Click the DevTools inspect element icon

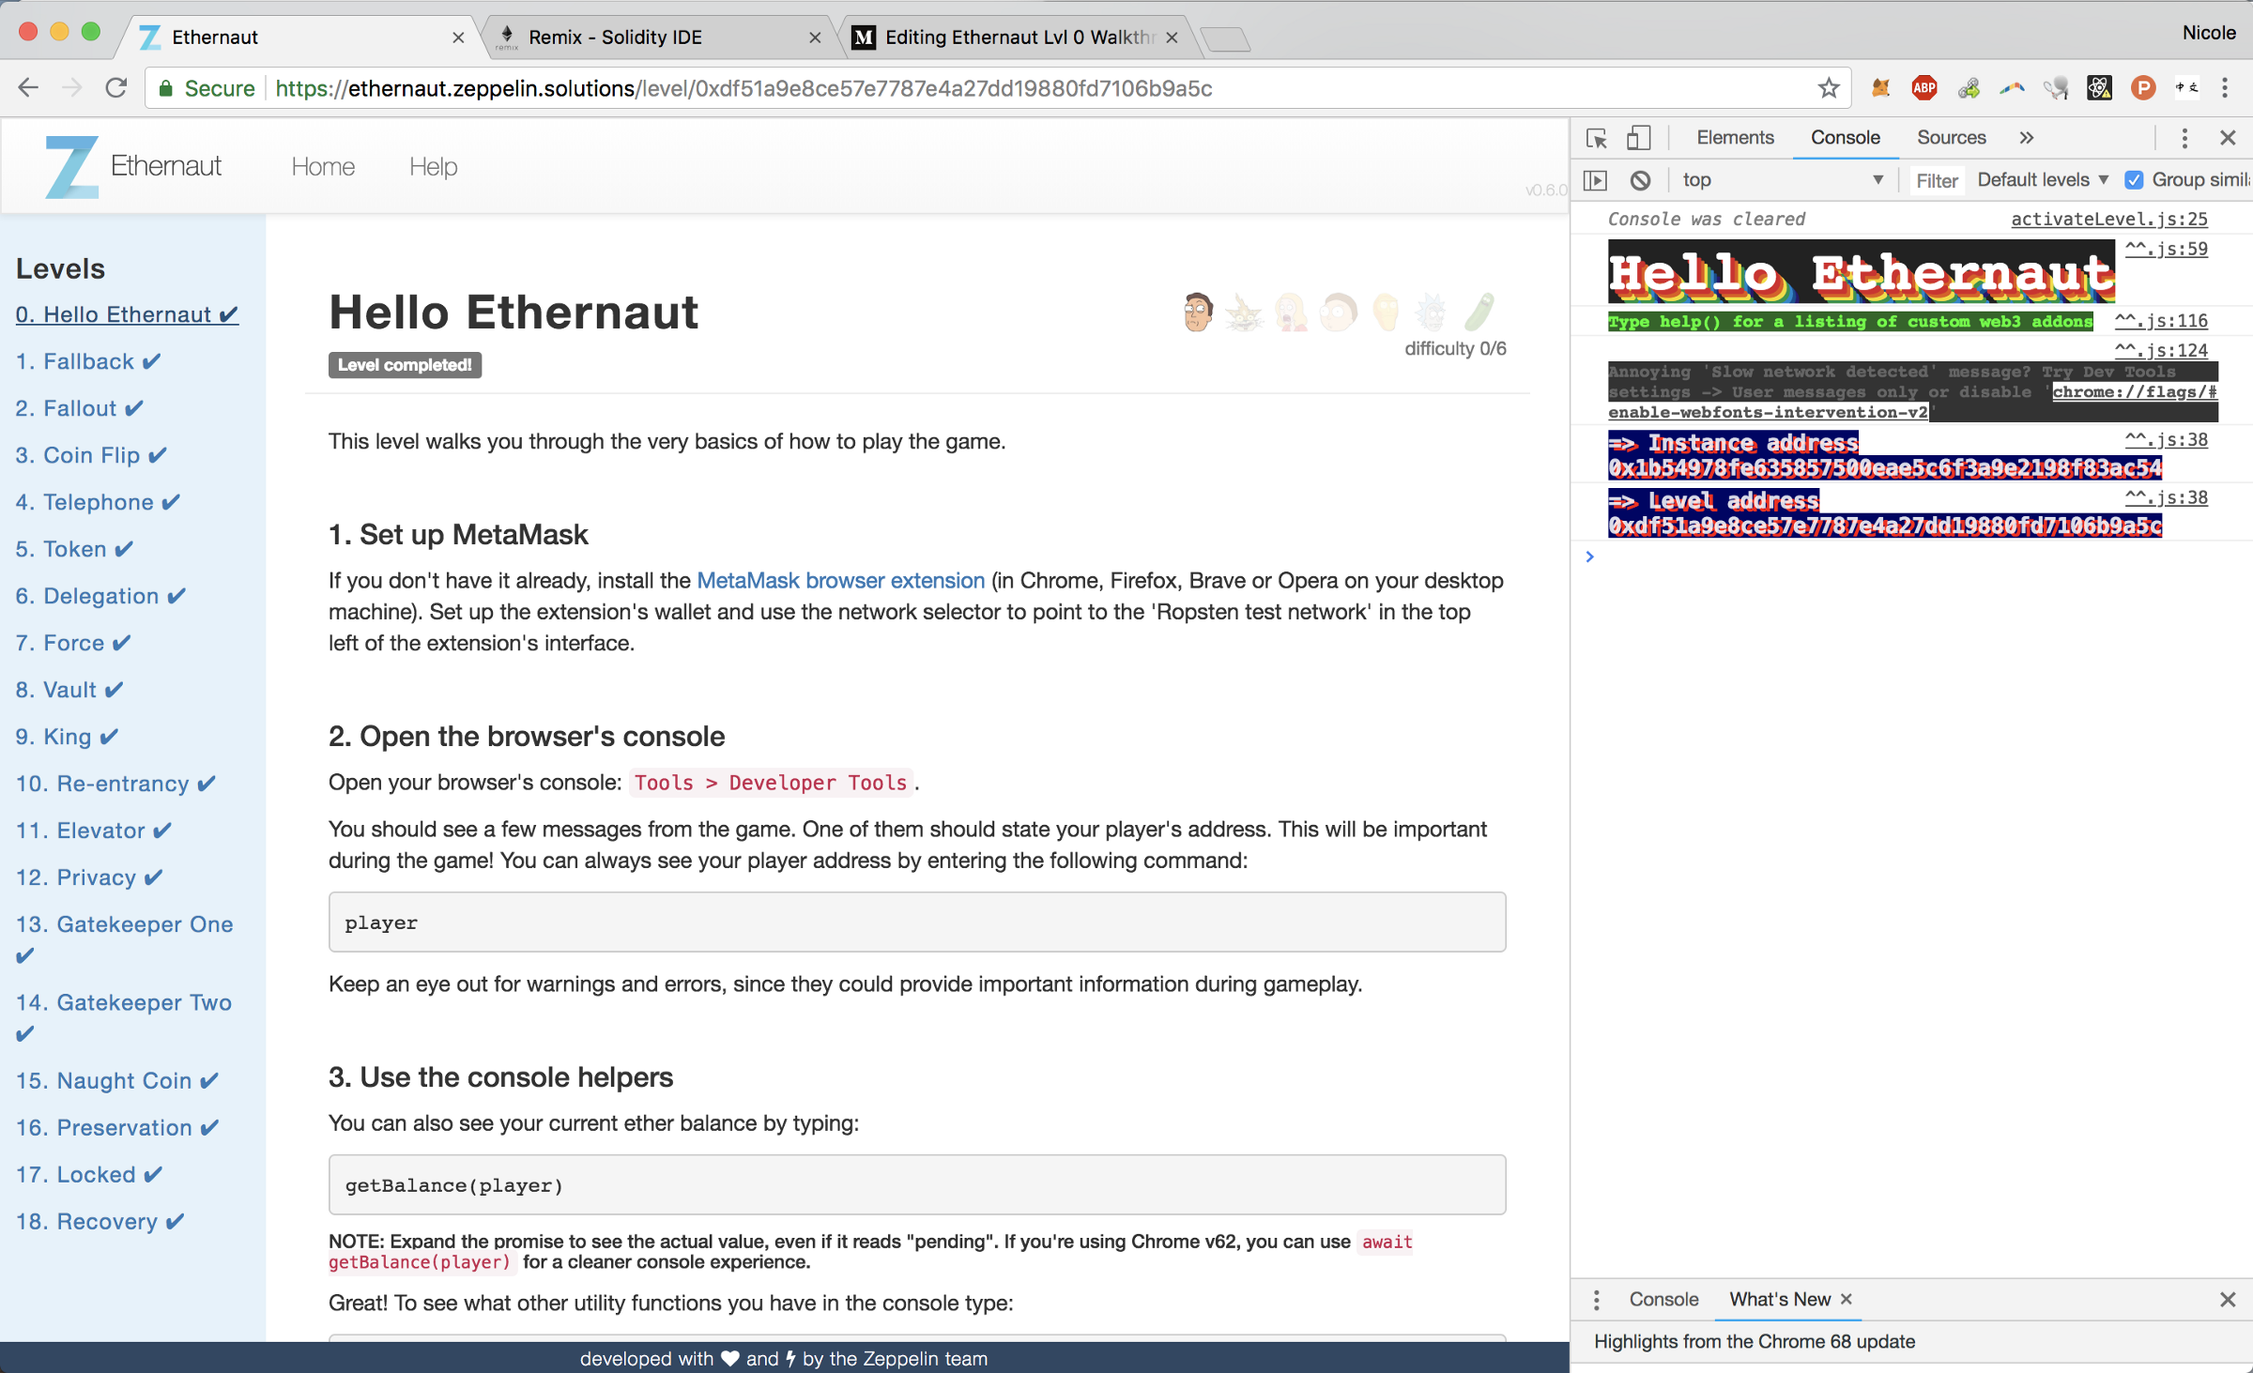pos(1596,138)
